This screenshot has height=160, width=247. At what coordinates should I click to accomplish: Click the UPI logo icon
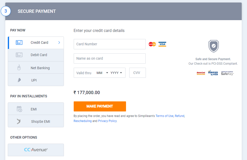pyautogui.click(x=19, y=80)
